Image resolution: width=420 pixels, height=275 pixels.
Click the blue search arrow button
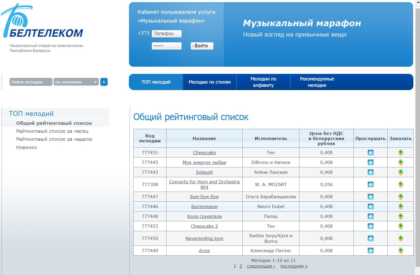104,82
